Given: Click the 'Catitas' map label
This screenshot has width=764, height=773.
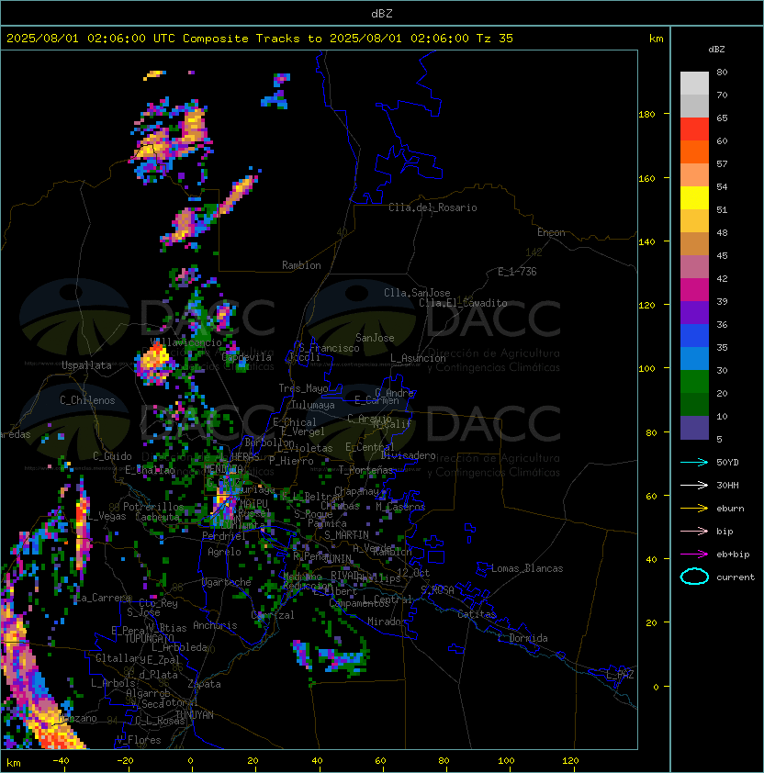Looking at the screenshot, I should [477, 614].
